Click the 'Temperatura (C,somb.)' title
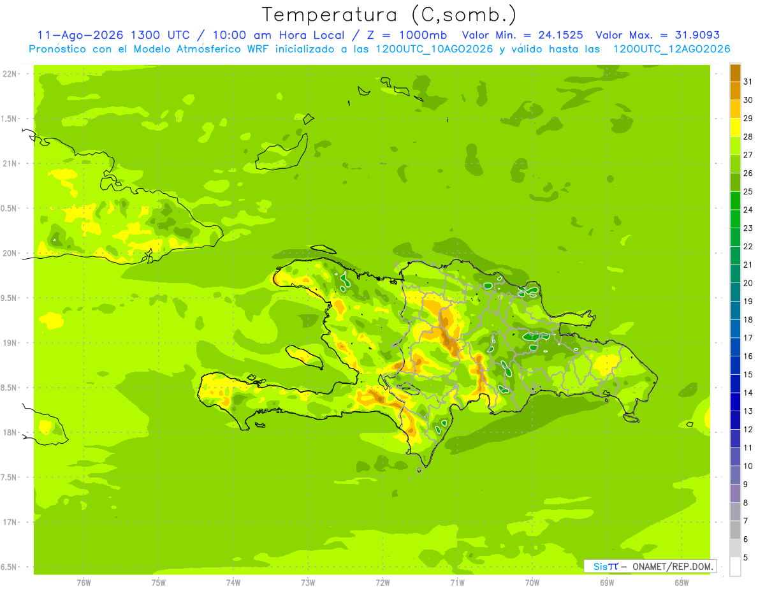The height and width of the screenshot is (591, 765). point(389,14)
